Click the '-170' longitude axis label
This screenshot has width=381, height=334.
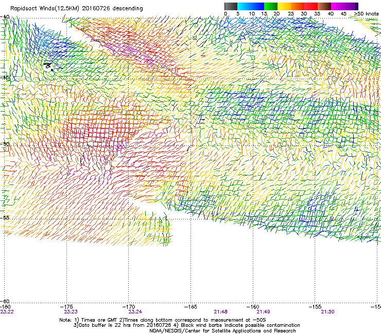pyautogui.click(x=129, y=307)
